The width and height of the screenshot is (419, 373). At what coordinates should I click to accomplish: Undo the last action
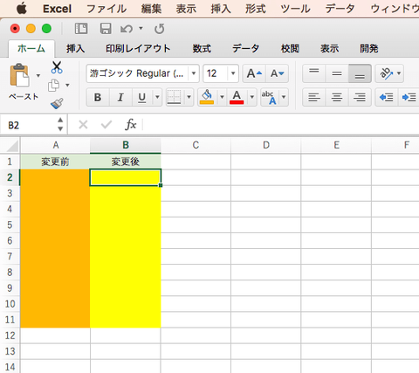[x=127, y=29]
